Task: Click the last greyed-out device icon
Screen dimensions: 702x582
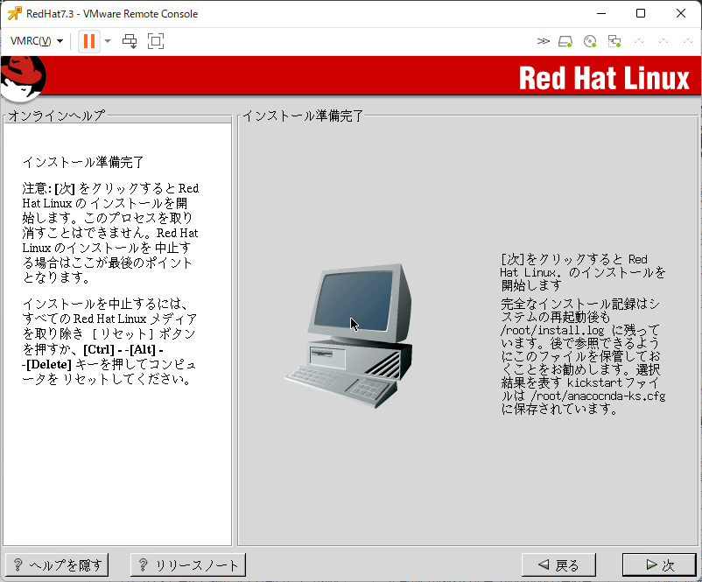Action: click(x=687, y=42)
